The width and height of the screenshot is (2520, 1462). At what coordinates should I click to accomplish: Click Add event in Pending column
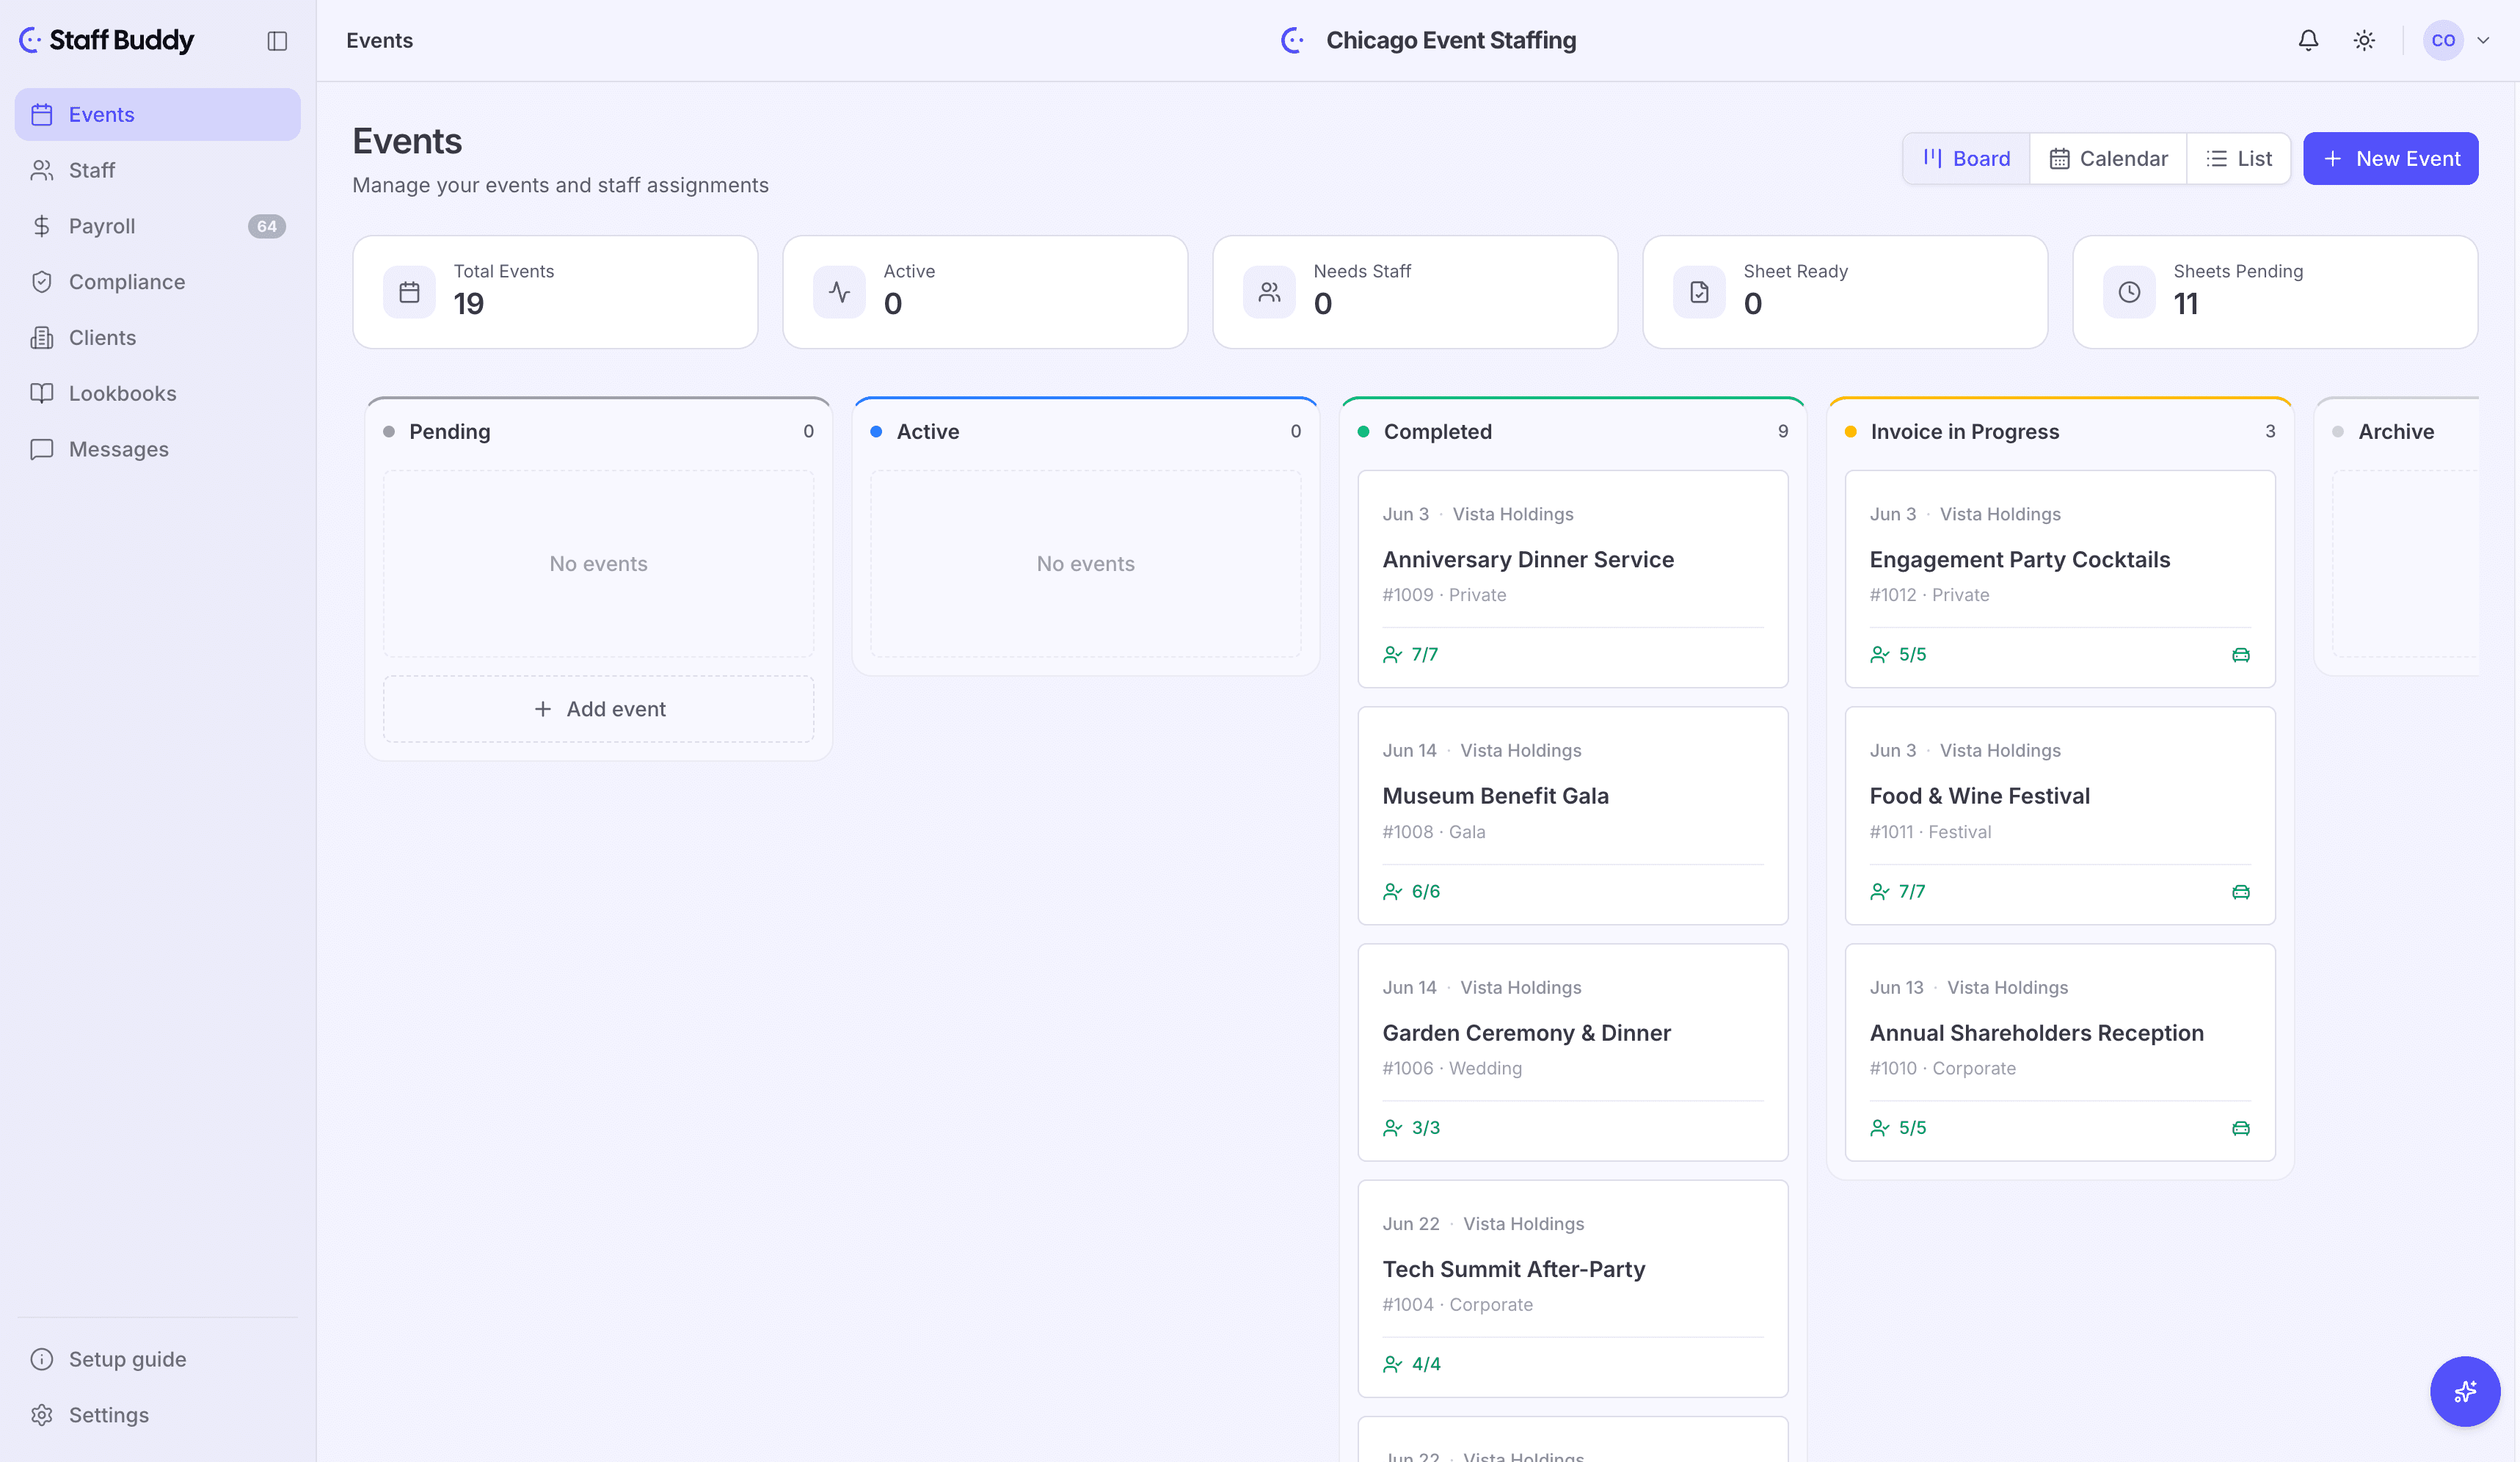598,709
